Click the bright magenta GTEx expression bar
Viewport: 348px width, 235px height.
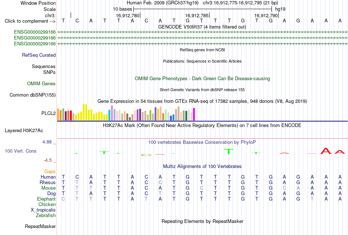tap(194, 114)
